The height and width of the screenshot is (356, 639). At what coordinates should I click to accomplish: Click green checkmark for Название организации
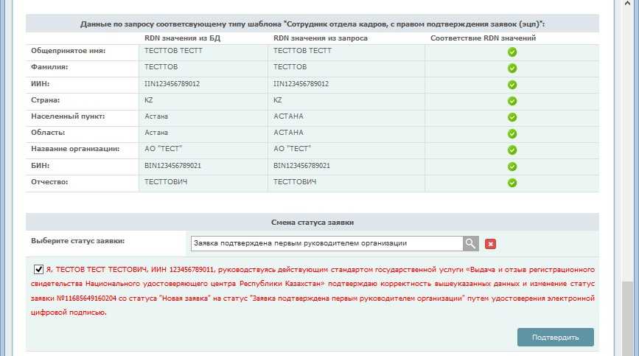[x=511, y=150]
